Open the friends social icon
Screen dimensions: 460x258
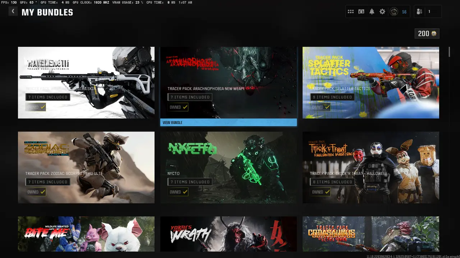[419, 12]
